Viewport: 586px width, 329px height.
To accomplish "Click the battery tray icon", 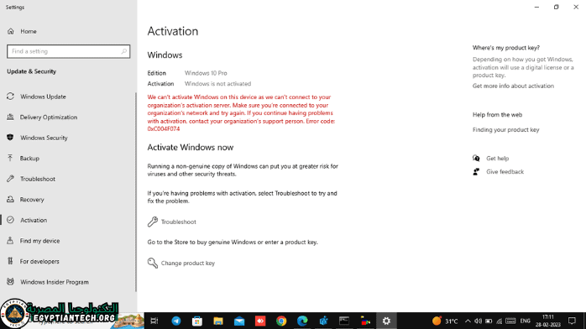I will tap(489, 321).
